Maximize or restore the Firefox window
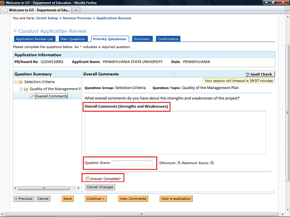 273,2
